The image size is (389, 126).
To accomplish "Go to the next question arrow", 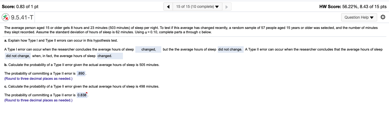I will click(226, 6).
